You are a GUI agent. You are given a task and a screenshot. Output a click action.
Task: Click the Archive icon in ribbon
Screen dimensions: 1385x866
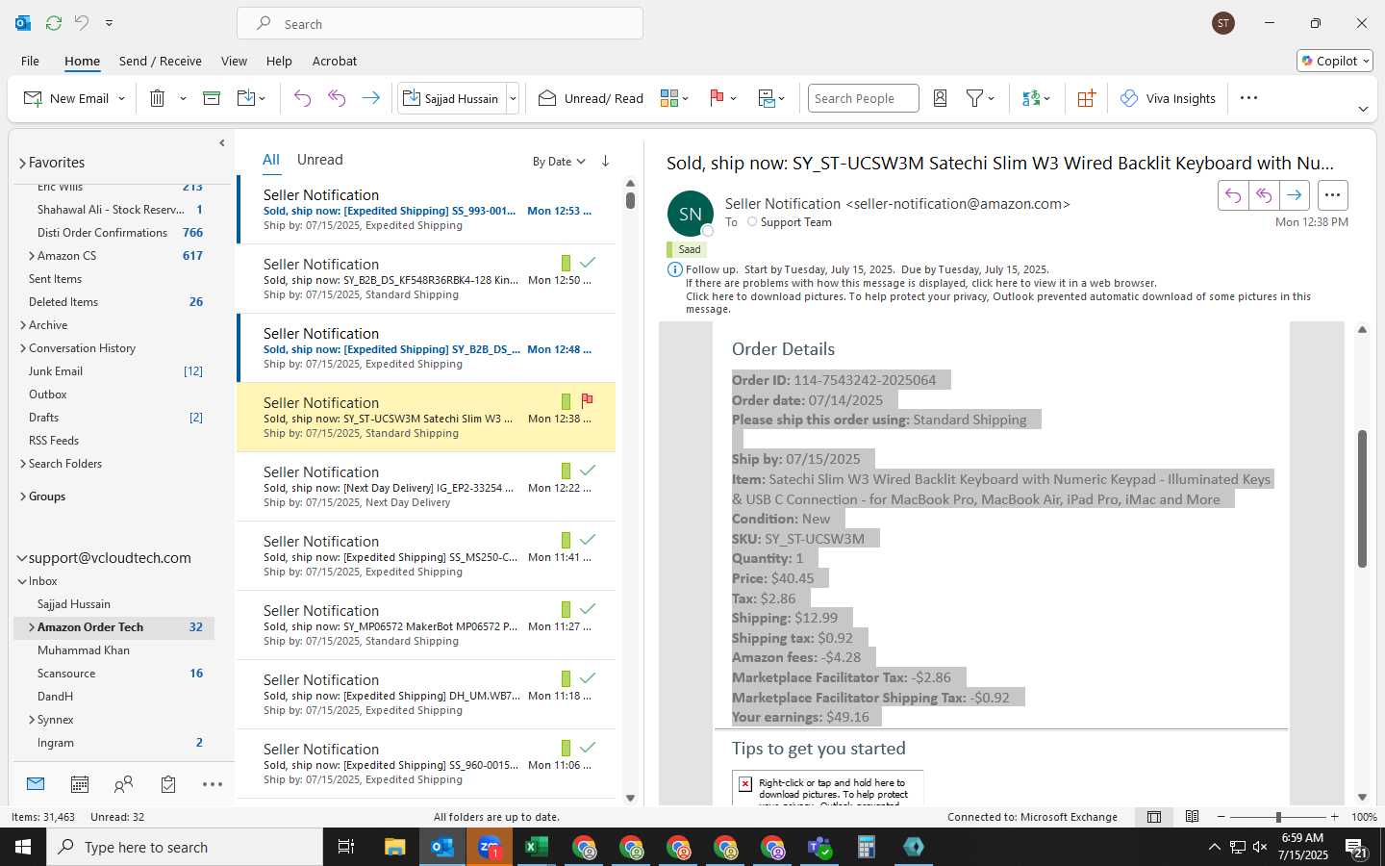[212, 98]
